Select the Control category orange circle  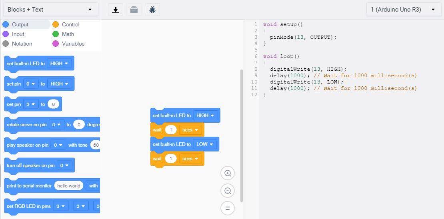point(56,25)
